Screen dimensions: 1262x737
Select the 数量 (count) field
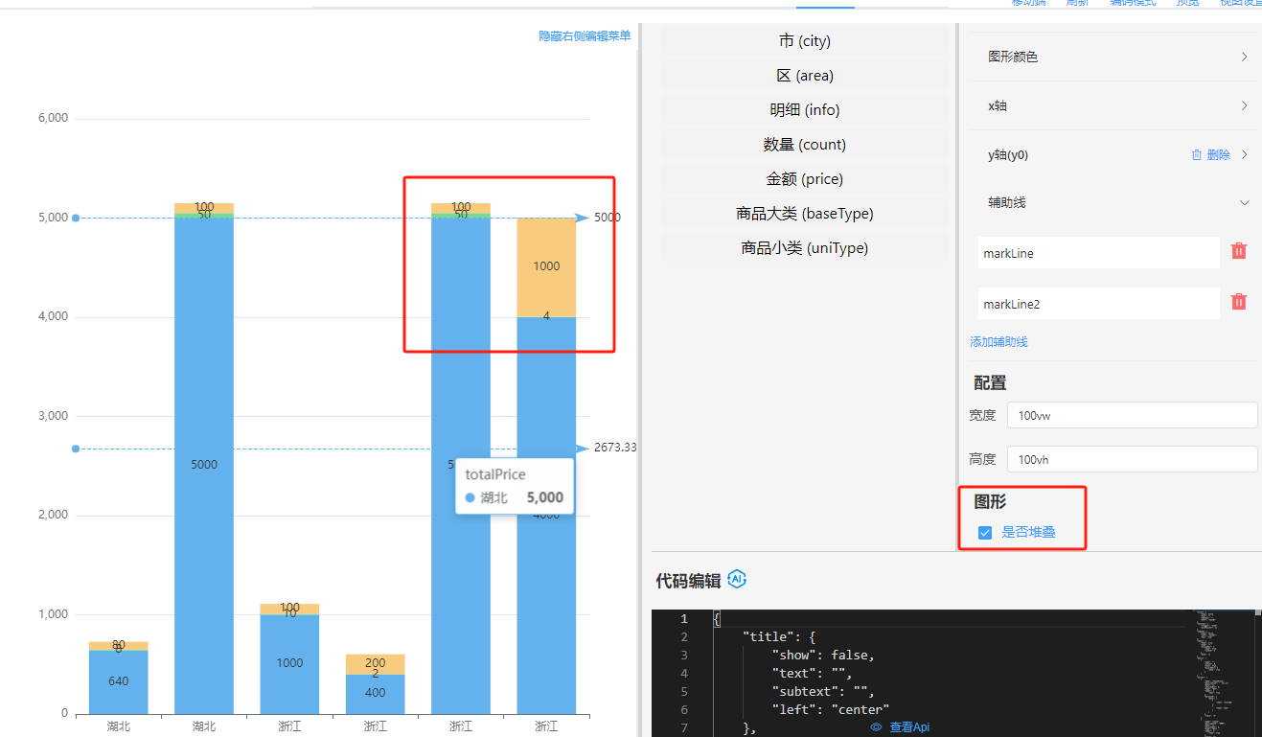point(804,145)
